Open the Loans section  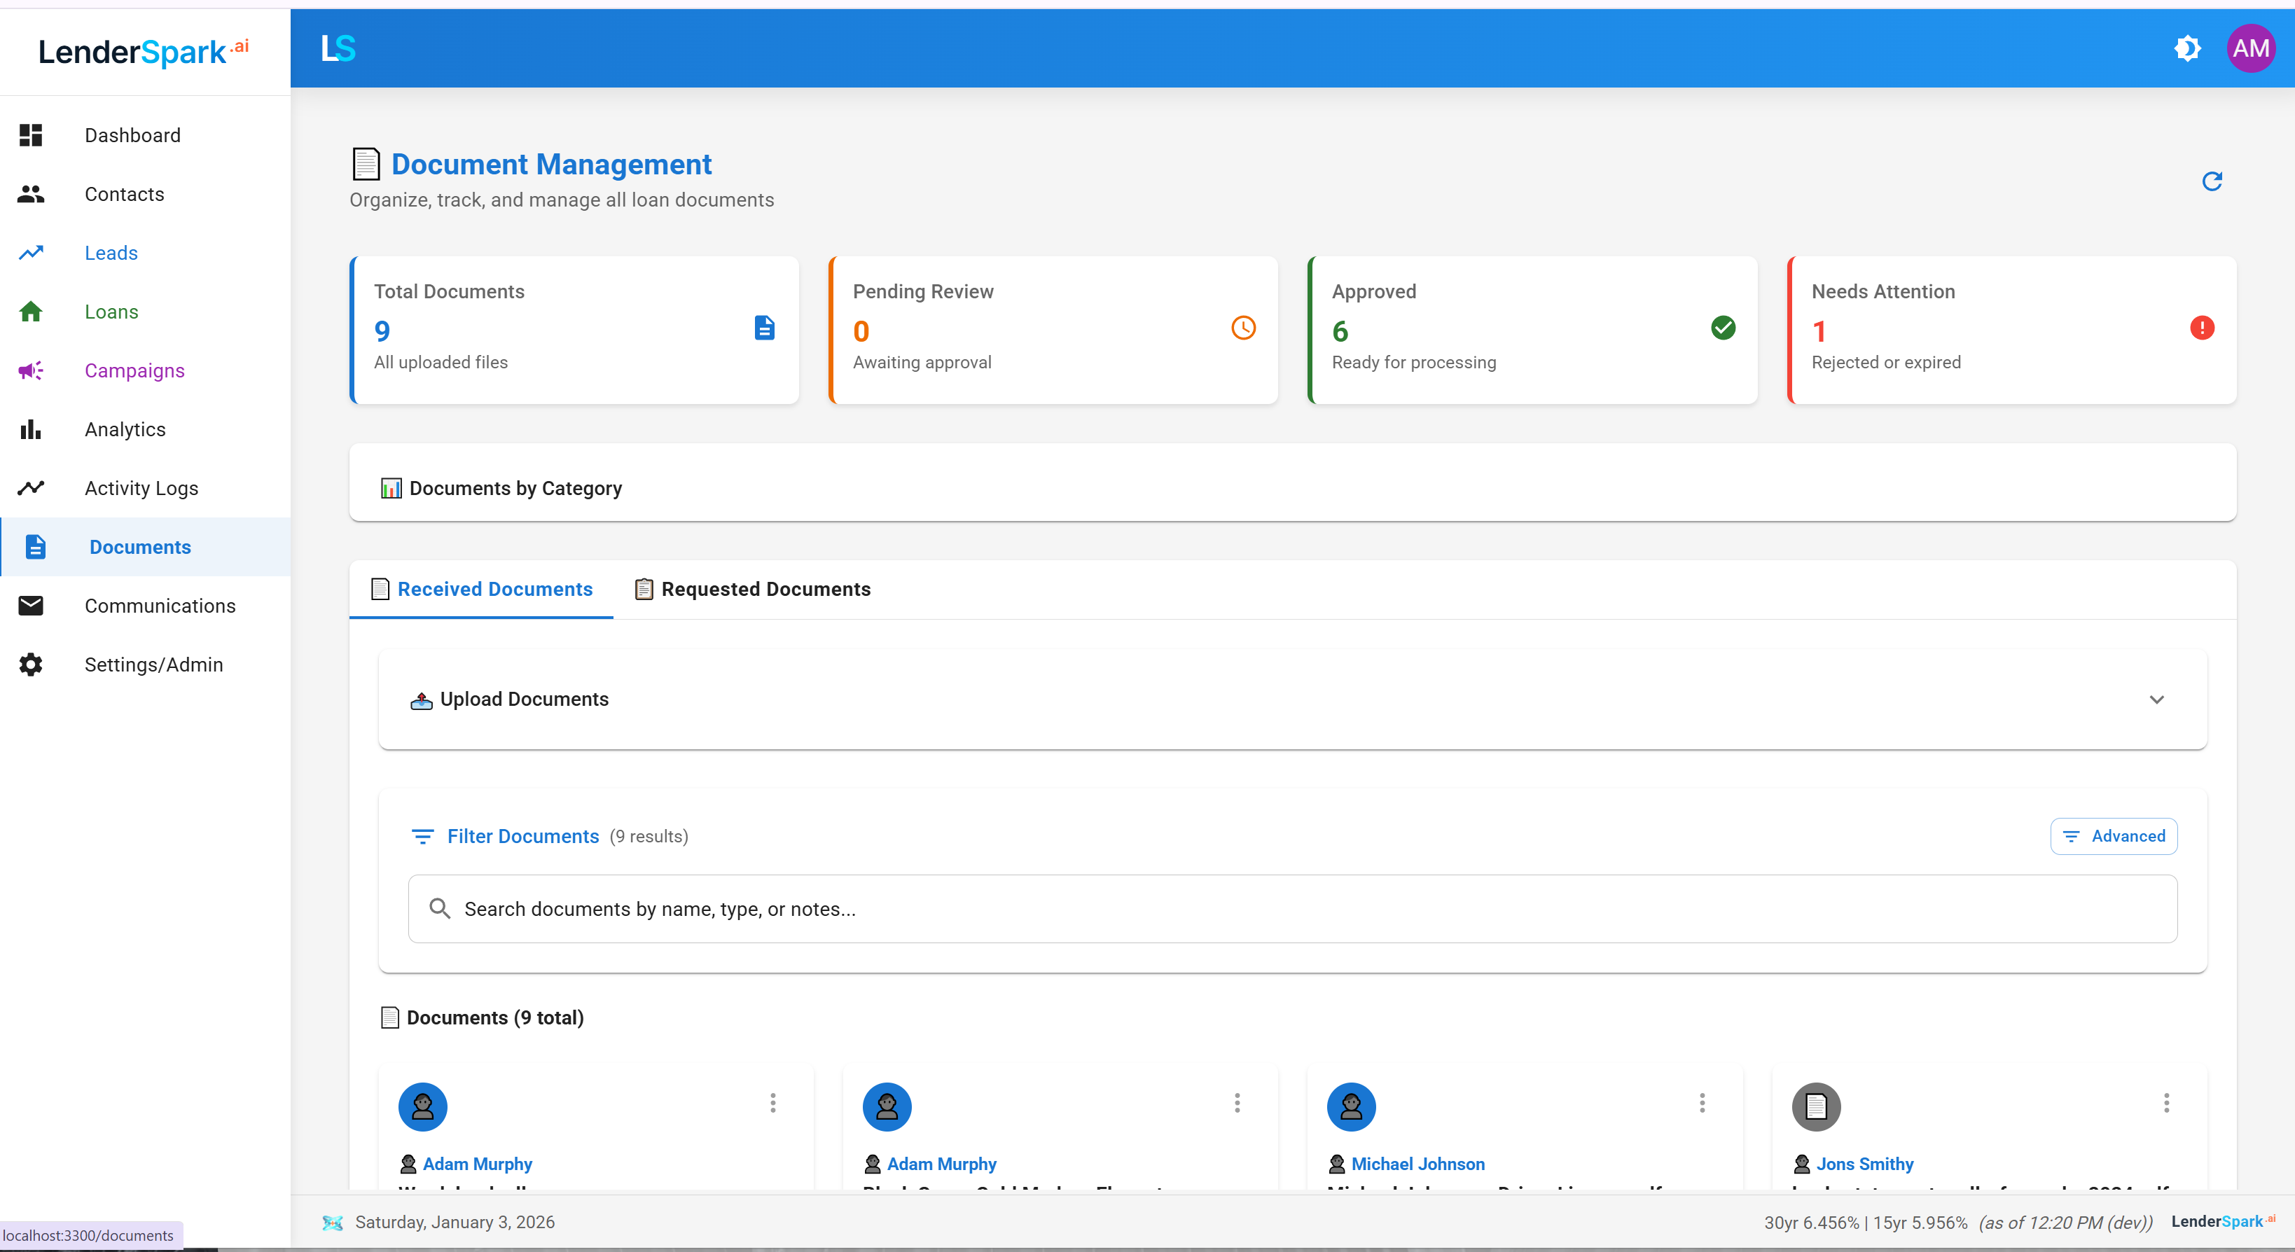[112, 312]
